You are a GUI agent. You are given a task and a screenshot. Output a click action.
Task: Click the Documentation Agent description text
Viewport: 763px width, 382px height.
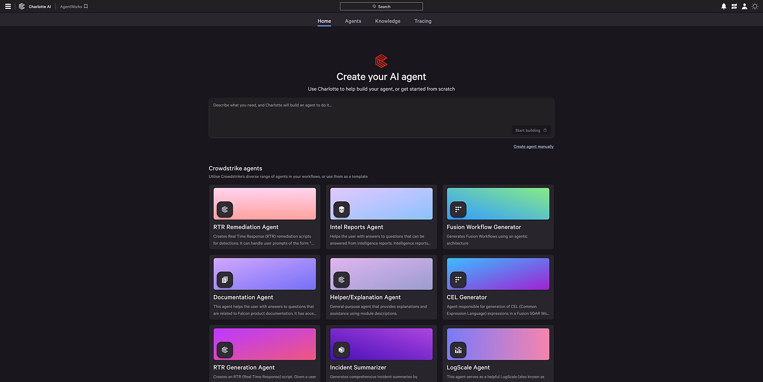(x=265, y=310)
